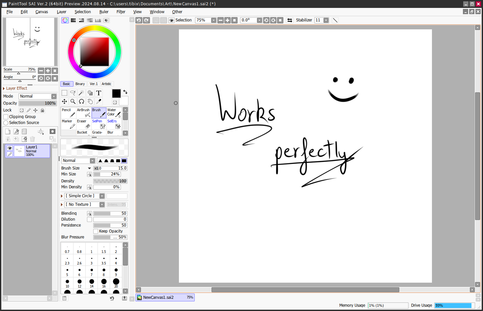Check the Keep Opacity option
This screenshot has width=483, height=311.
96,231
